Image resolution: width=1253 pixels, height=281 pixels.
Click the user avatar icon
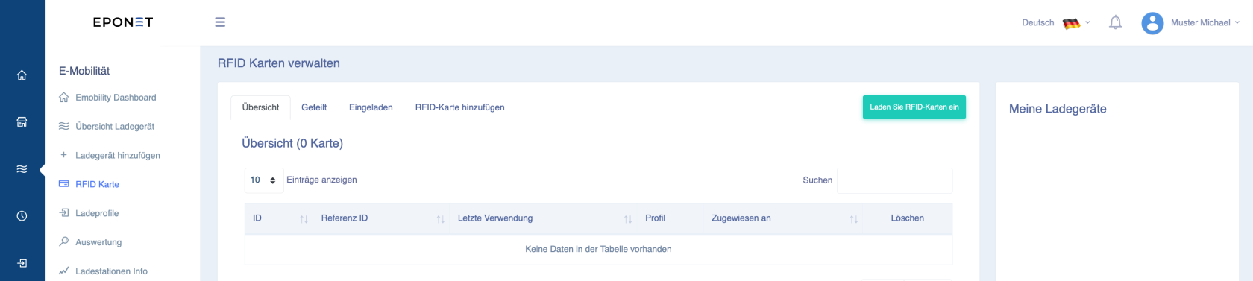pos(1152,23)
